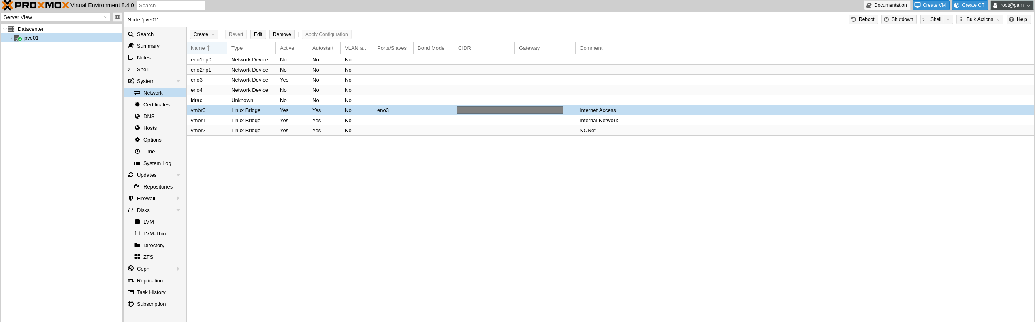Open the root@pam user menu

(x=1012, y=5)
